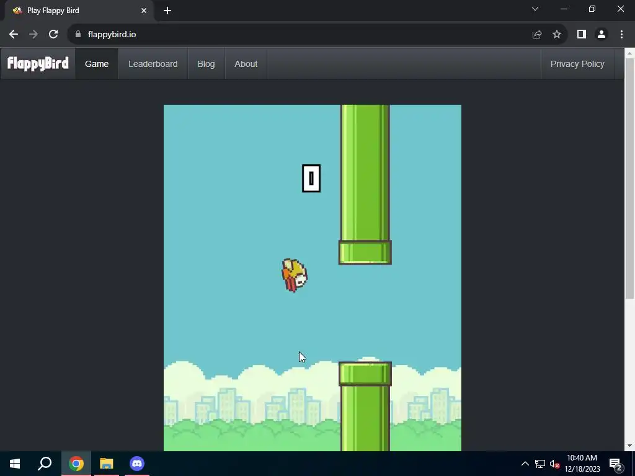
Task: Open the notification center icon
Action: click(x=616, y=464)
